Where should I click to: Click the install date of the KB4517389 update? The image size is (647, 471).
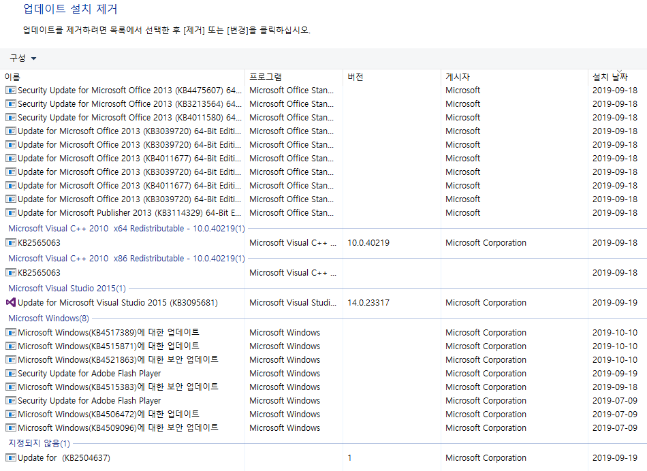(x=615, y=332)
